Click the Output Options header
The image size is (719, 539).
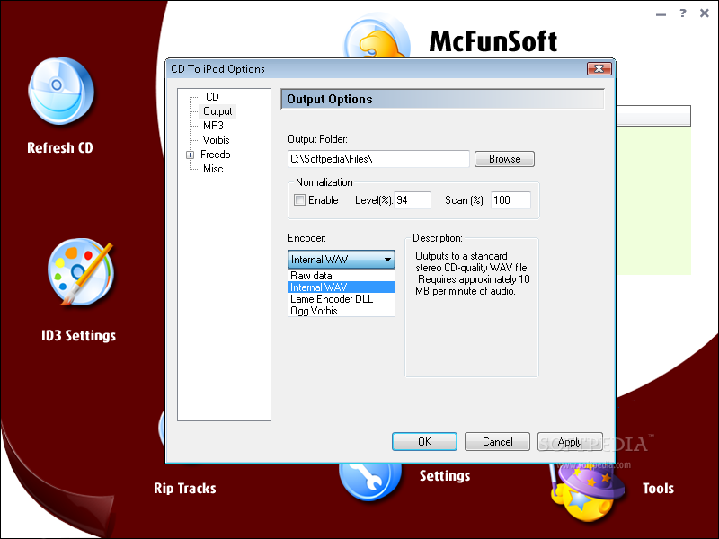(x=442, y=99)
